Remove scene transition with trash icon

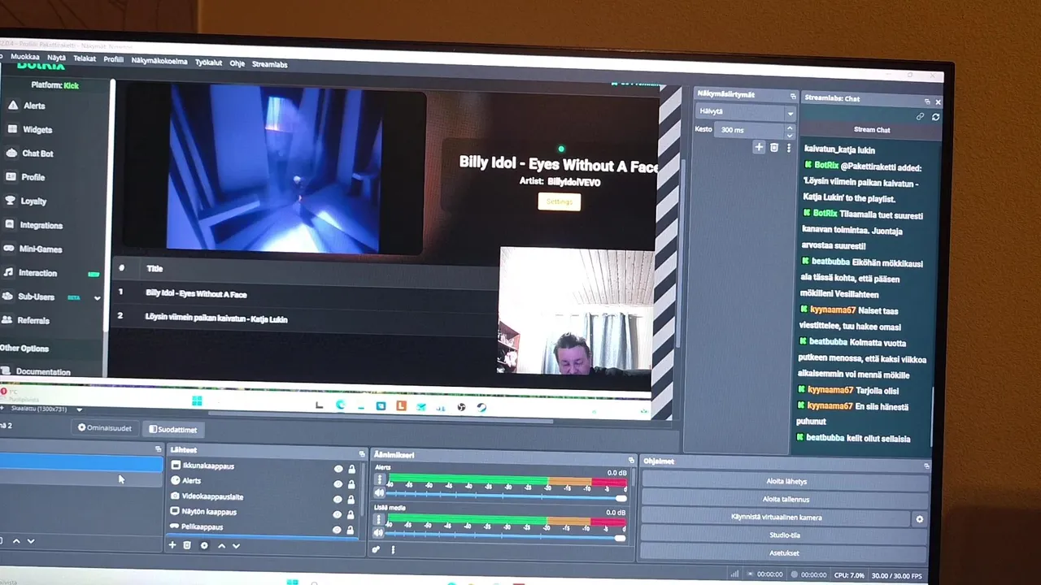[774, 148]
